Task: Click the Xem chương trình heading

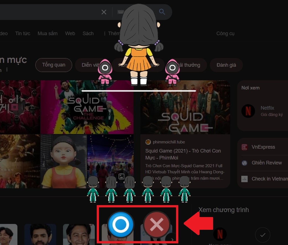Action: click(x=224, y=210)
